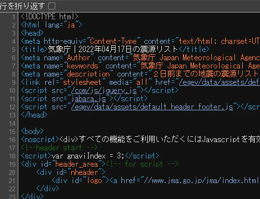Viewport: 260px width, 199px height.
Task: Click the div id="header_area" tag
Action: (63, 164)
